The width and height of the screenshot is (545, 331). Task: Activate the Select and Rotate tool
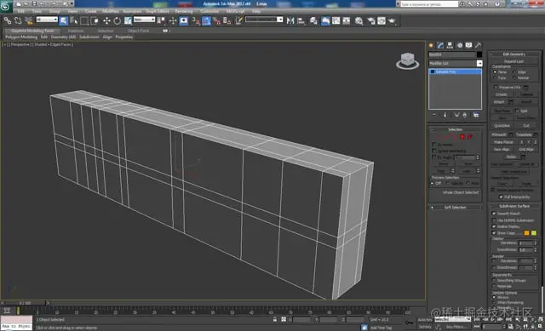[118, 20]
